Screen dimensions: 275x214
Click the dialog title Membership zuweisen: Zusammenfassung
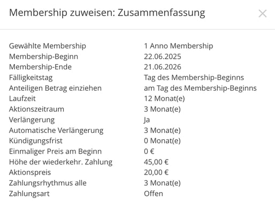107,13
